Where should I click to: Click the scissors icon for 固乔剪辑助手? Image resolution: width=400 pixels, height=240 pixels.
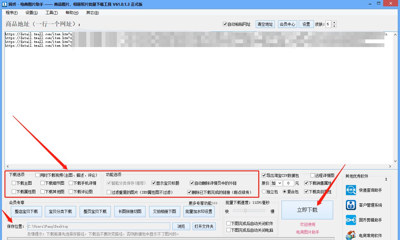pos(351,220)
